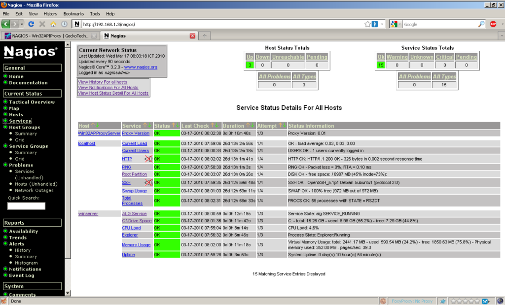
Task: Open Event Log in sidebar
Action: [21, 275]
